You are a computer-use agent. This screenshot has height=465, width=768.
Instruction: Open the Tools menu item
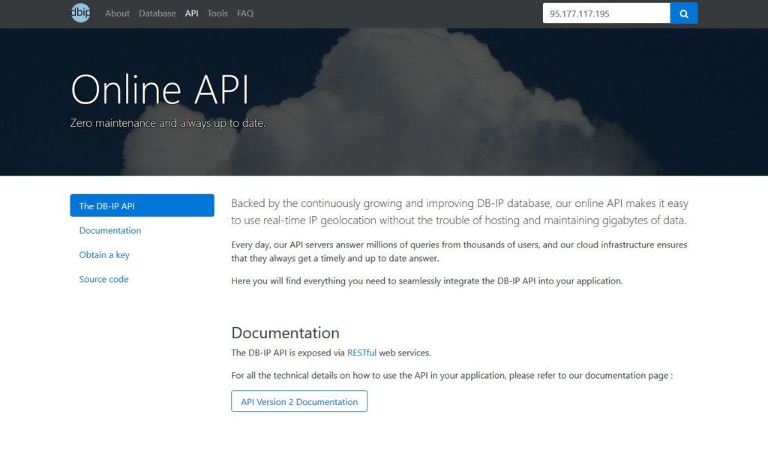[217, 13]
